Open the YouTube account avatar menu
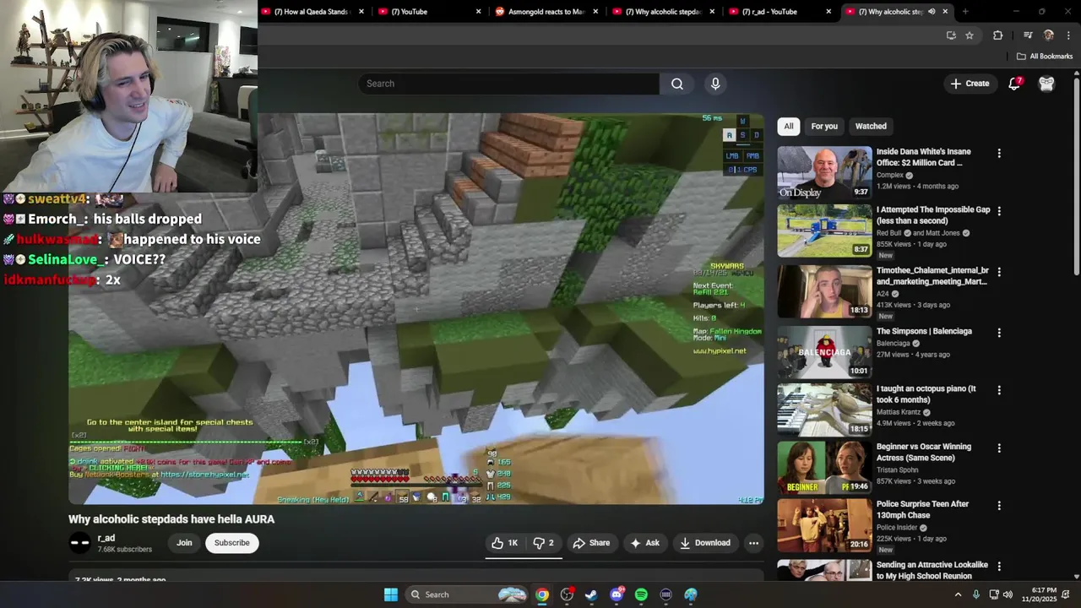Viewport: 1081px width, 608px height. click(1046, 84)
